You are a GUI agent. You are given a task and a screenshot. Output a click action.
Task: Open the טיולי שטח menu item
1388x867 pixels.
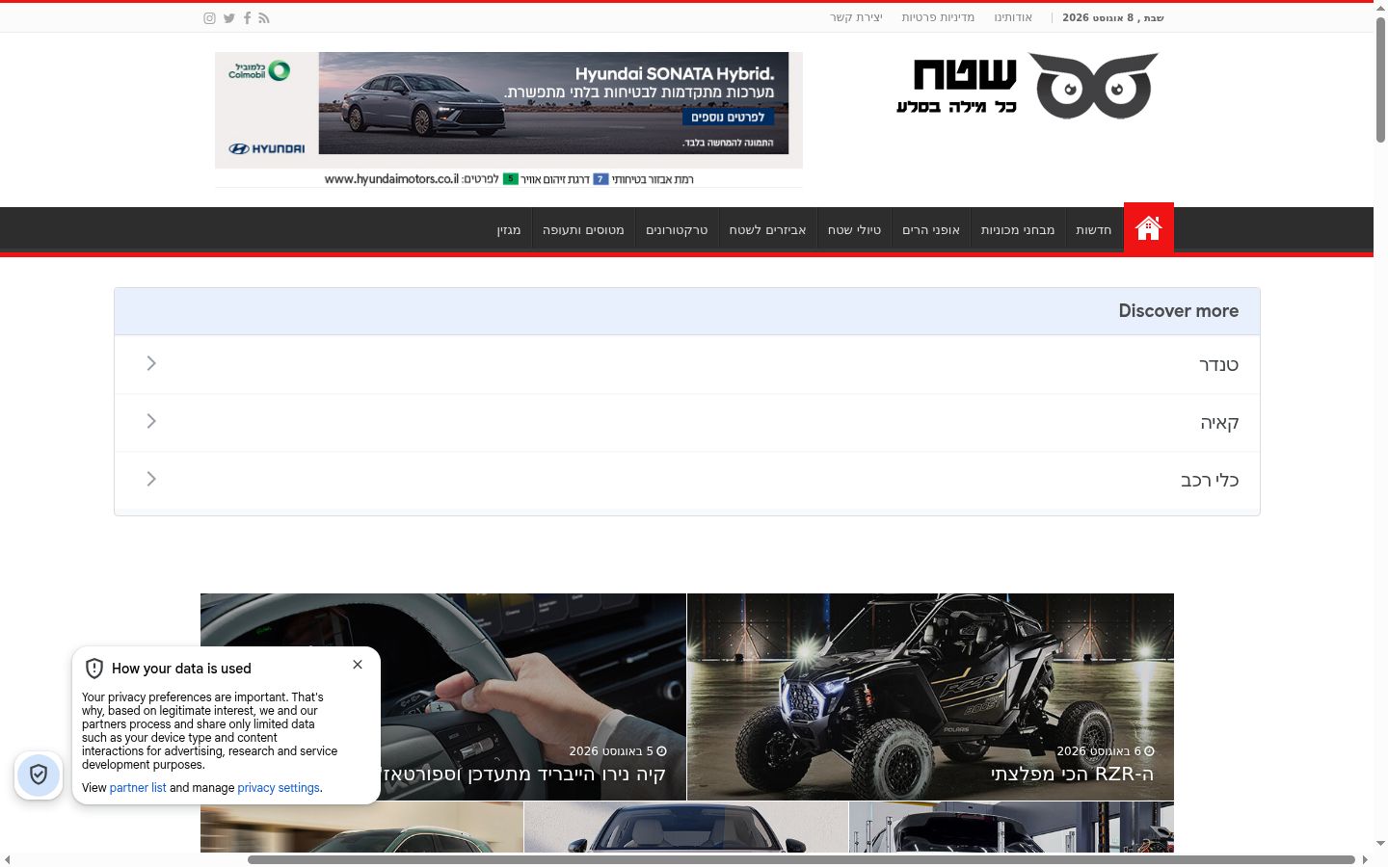855,229
